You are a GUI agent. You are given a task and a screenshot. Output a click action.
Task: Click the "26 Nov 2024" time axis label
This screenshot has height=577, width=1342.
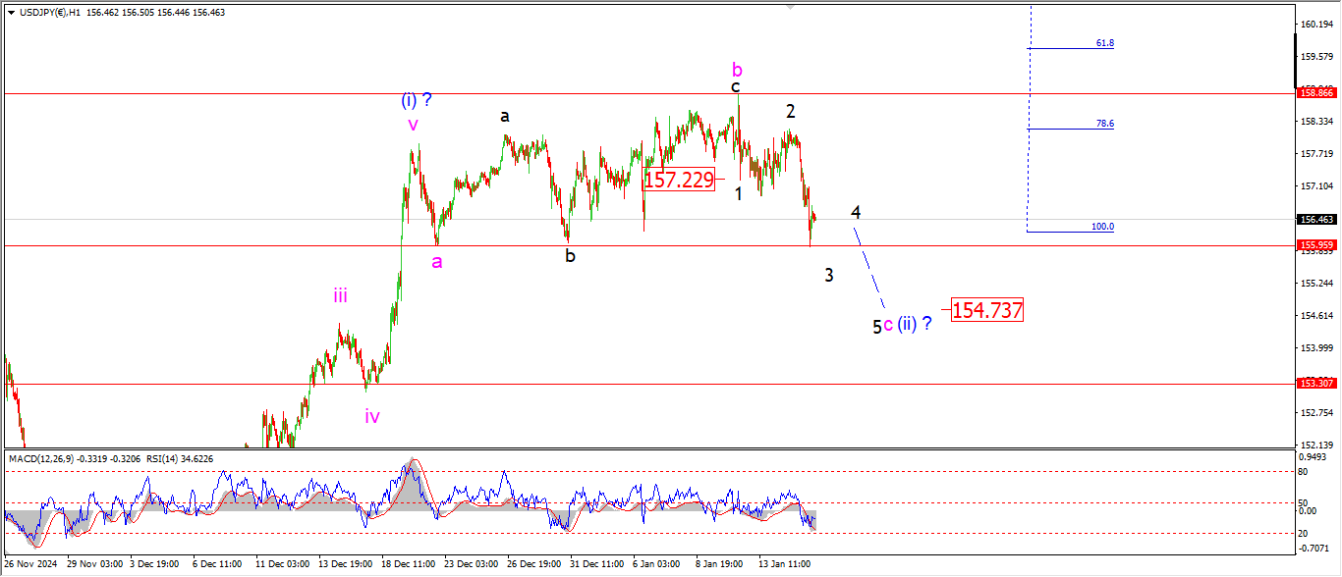29,564
